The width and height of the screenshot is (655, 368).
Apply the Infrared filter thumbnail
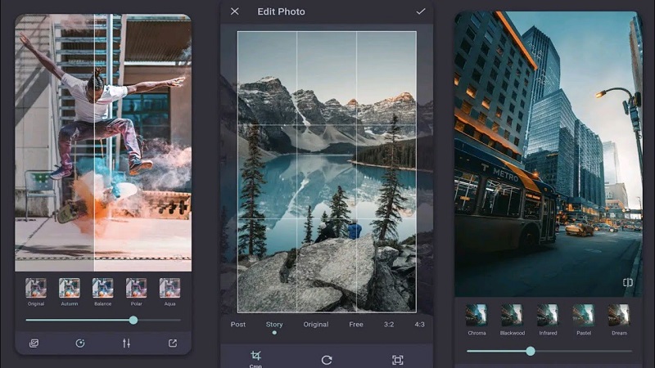[548, 315]
